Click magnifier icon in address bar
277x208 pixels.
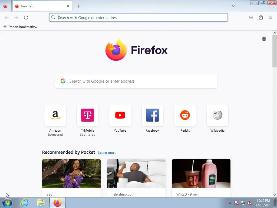click(x=53, y=17)
